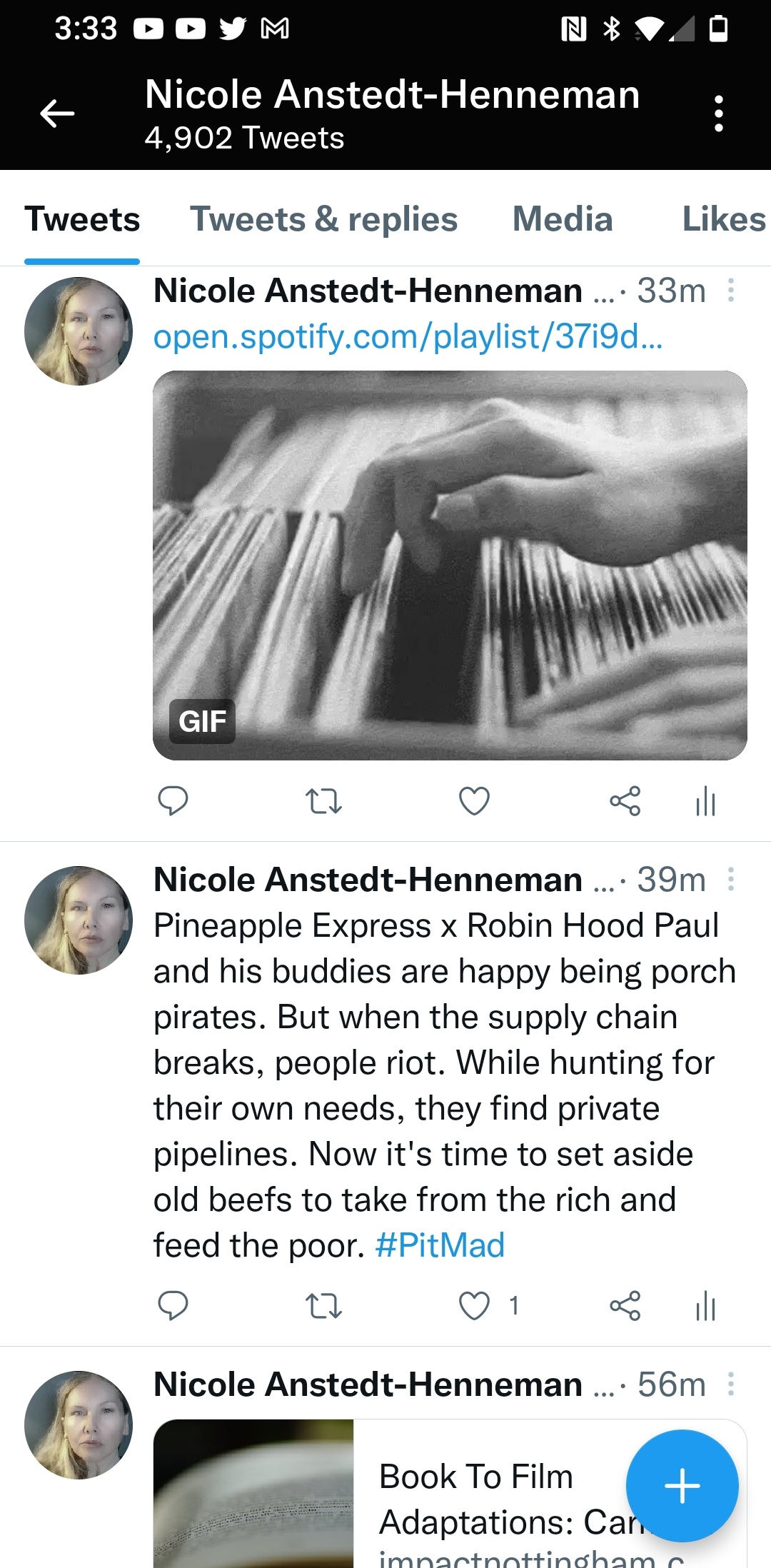The image size is (771, 1568).
Task: Reply to the Spotify playlist tweet
Action: tap(173, 801)
